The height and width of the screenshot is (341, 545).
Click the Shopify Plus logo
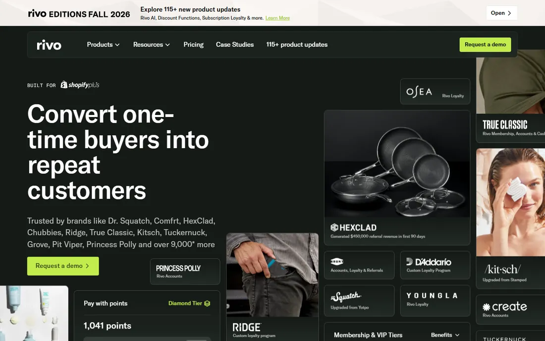(80, 85)
